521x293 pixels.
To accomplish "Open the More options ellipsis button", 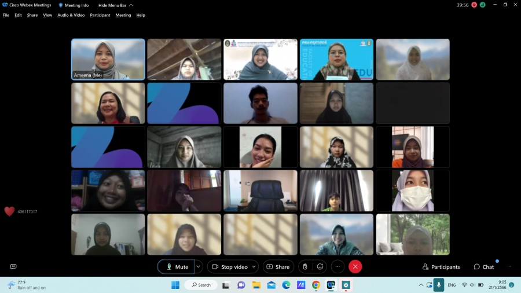I will (x=338, y=266).
